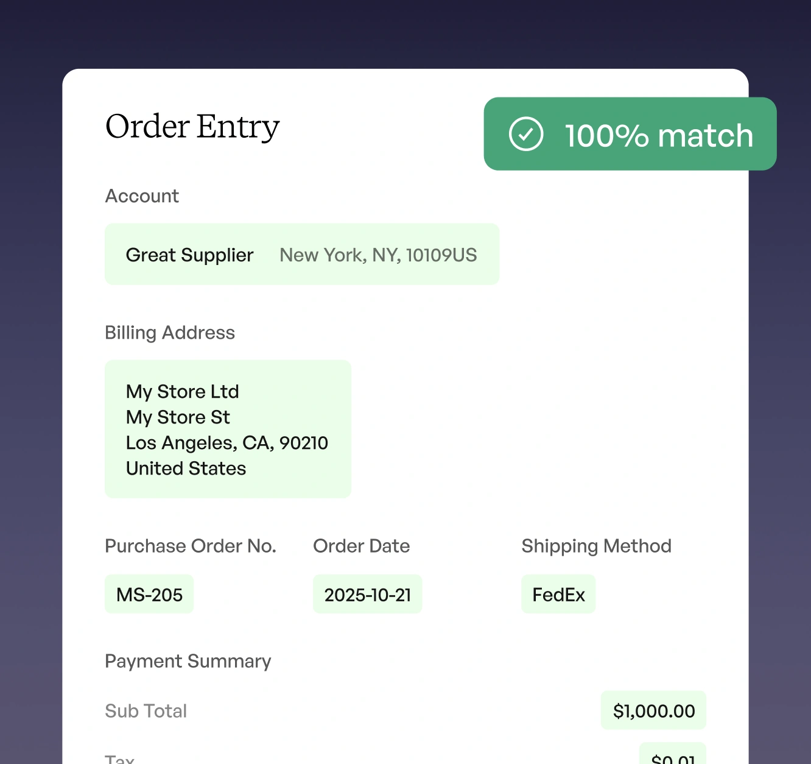Click the 100% match badge text

(659, 135)
